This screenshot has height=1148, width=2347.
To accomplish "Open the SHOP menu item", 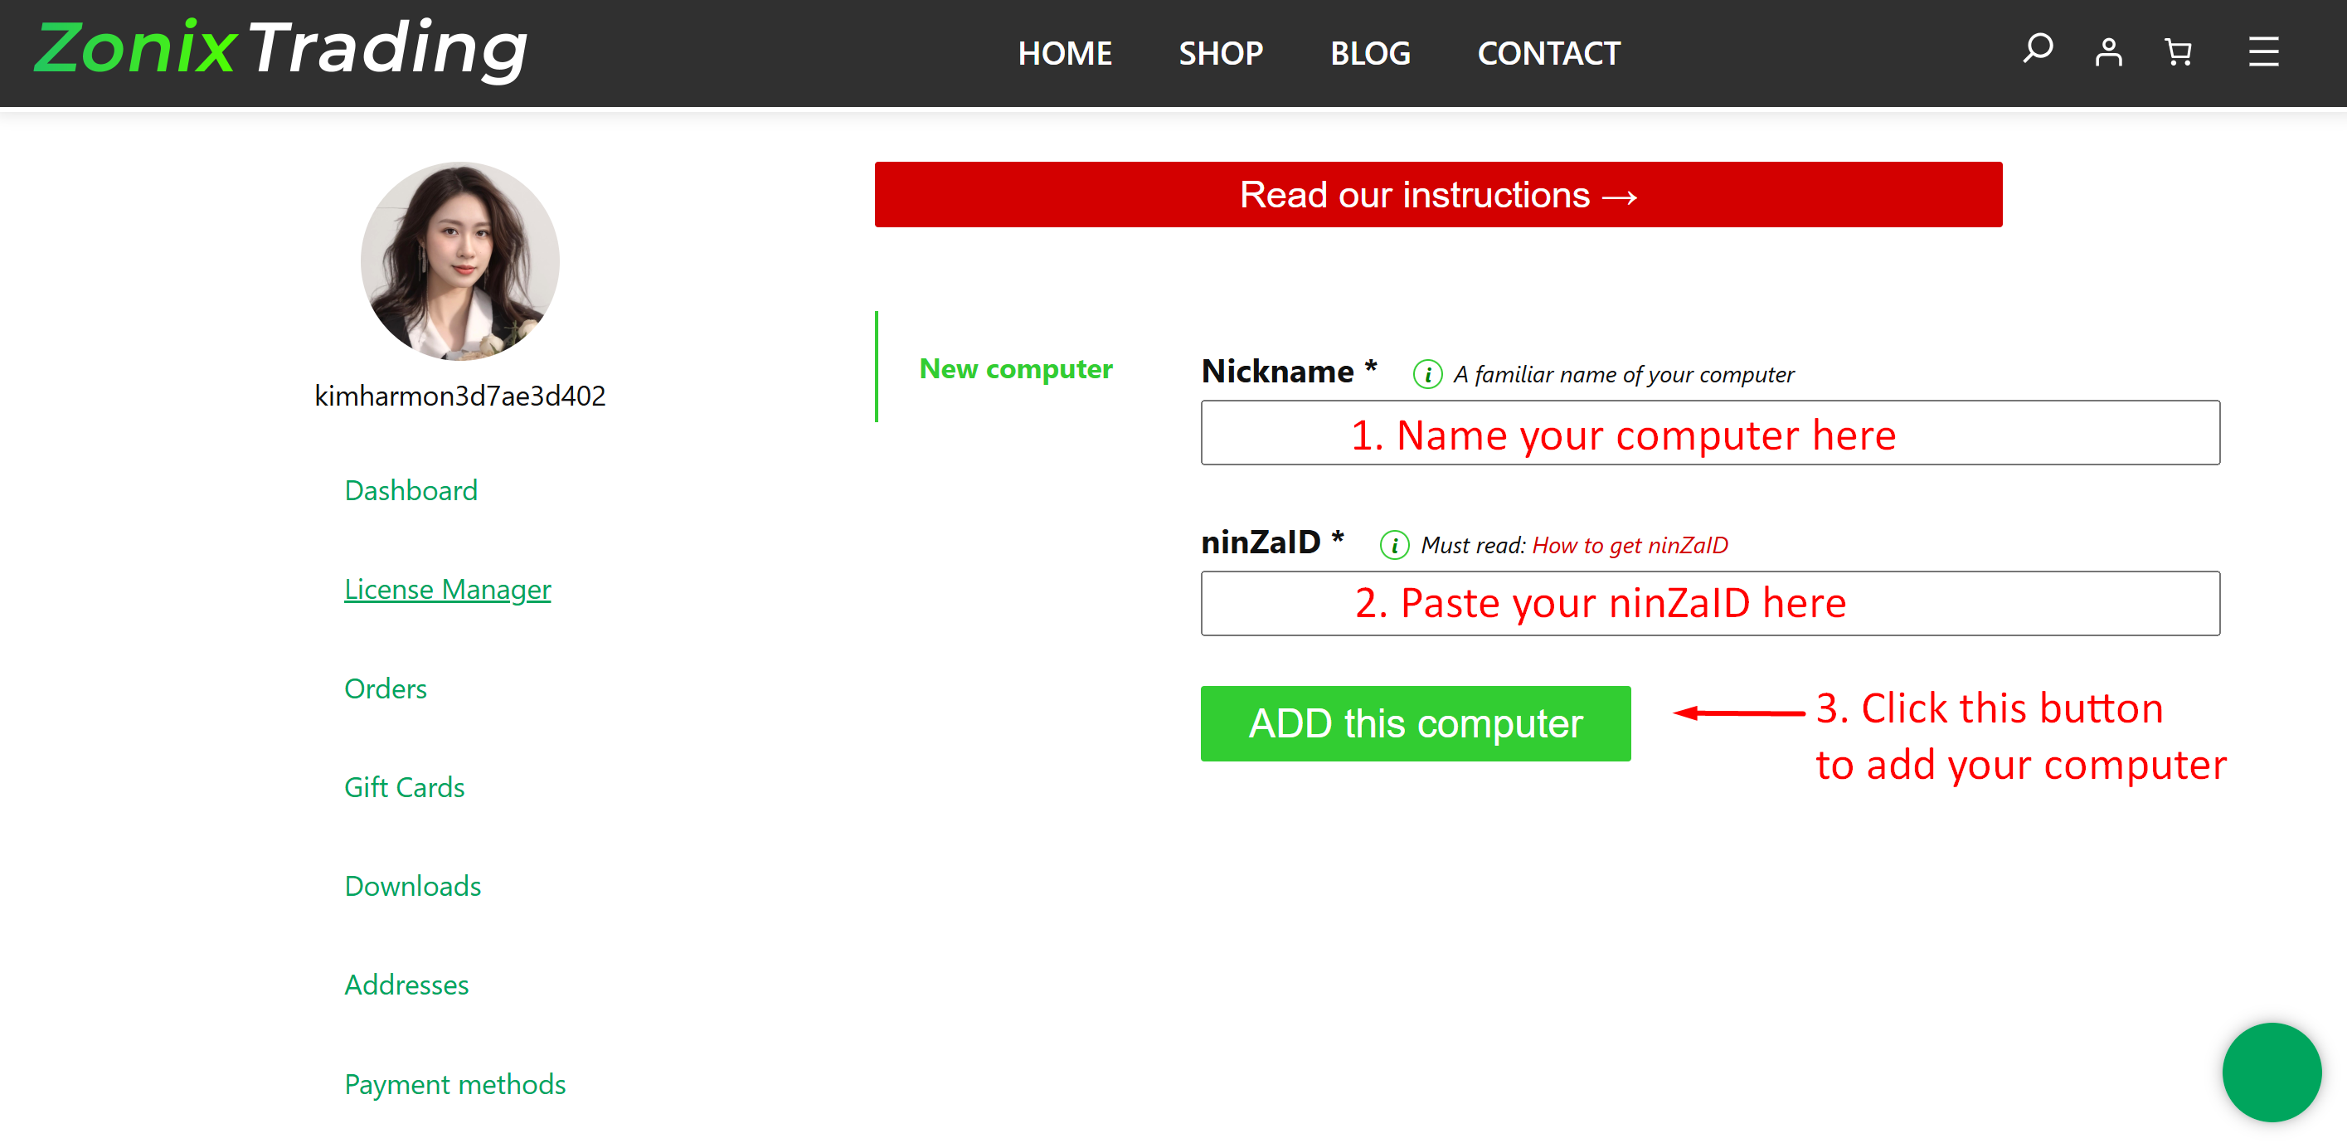I will click(1221, 53).
